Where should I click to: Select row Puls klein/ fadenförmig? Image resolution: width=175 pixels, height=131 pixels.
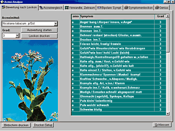click(119, 101)
